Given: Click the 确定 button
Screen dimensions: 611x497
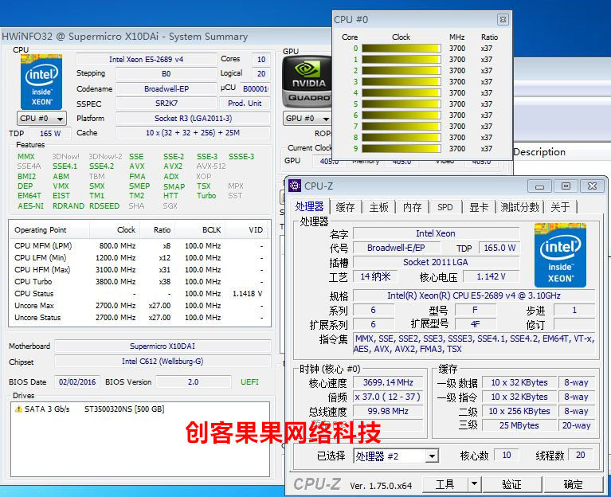Looking at the screenshot, I should (x=574, y=484).
